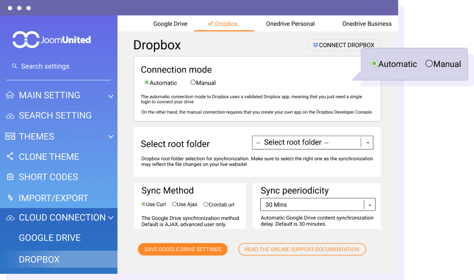The width and height of the screenshot is (474, 280).
Task: Select the Manual connection mode radio button
Action: click(193, 82)
